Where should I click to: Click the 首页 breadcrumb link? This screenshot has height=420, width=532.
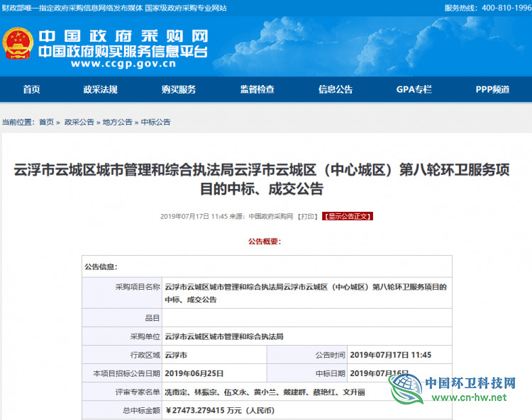click(47, 122)
